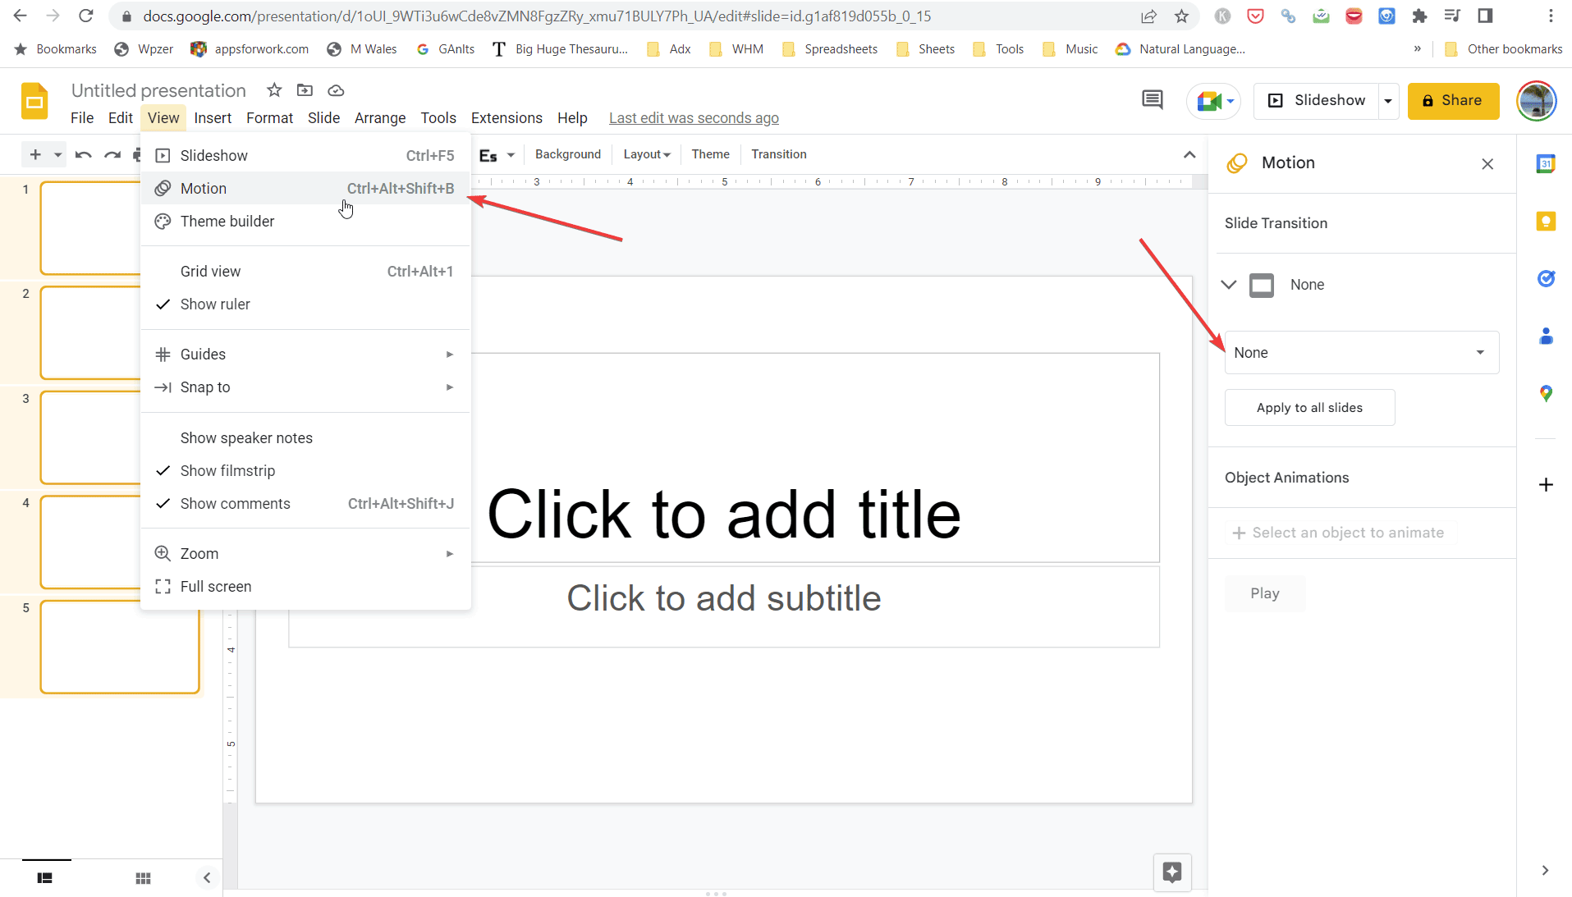The height and width of the screenshot is (897, 1572).
Task: Collapse the Slide Transition section chevron
Action: 1228,285
